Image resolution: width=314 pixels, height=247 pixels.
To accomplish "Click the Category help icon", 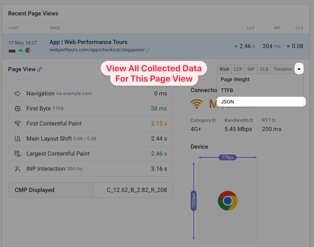I will point(214,120).
